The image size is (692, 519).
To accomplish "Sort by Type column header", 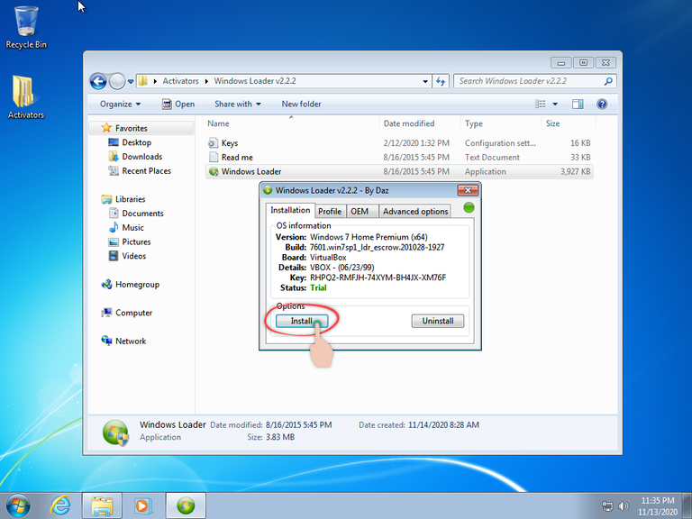I will click(500, 123).
